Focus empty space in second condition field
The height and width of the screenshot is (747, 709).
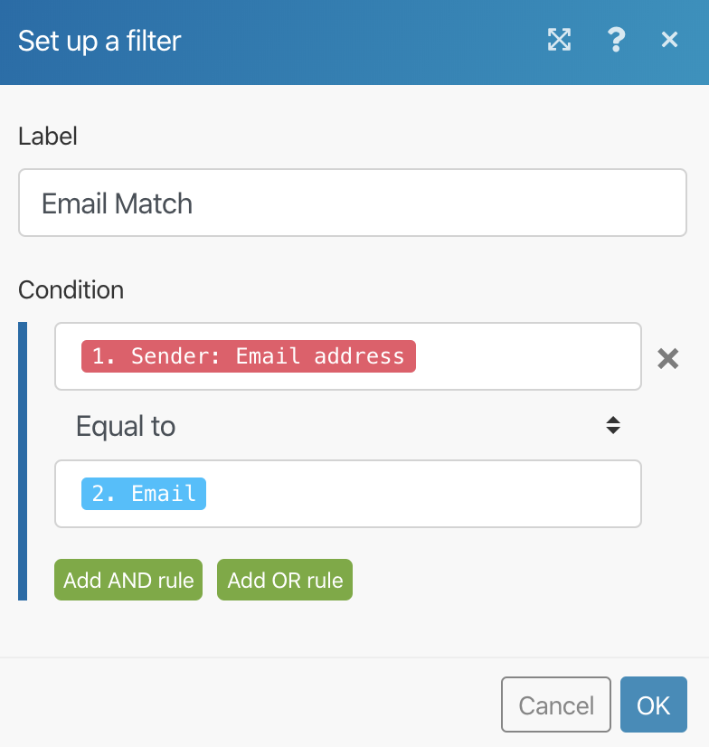click(421, 494)
